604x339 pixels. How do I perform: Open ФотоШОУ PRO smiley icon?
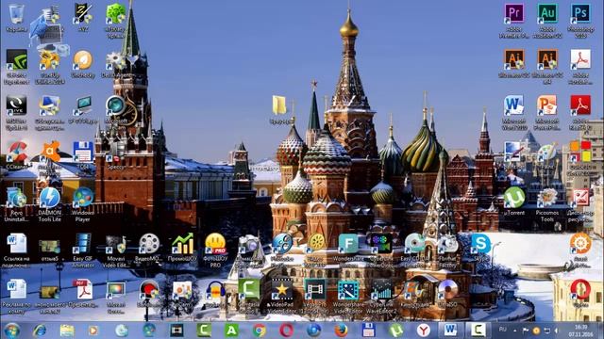pos(215,250)
